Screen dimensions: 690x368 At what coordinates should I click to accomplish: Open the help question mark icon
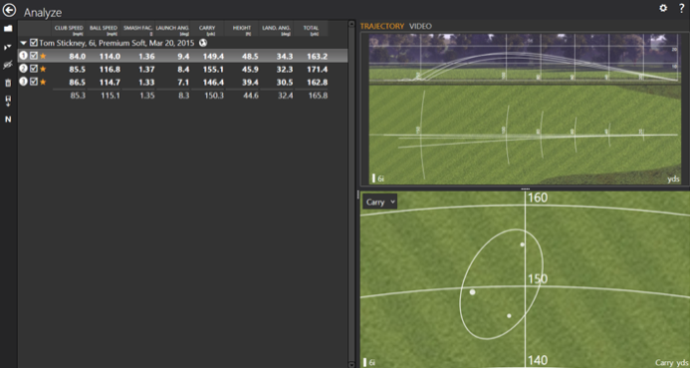(x=681, y=8)
